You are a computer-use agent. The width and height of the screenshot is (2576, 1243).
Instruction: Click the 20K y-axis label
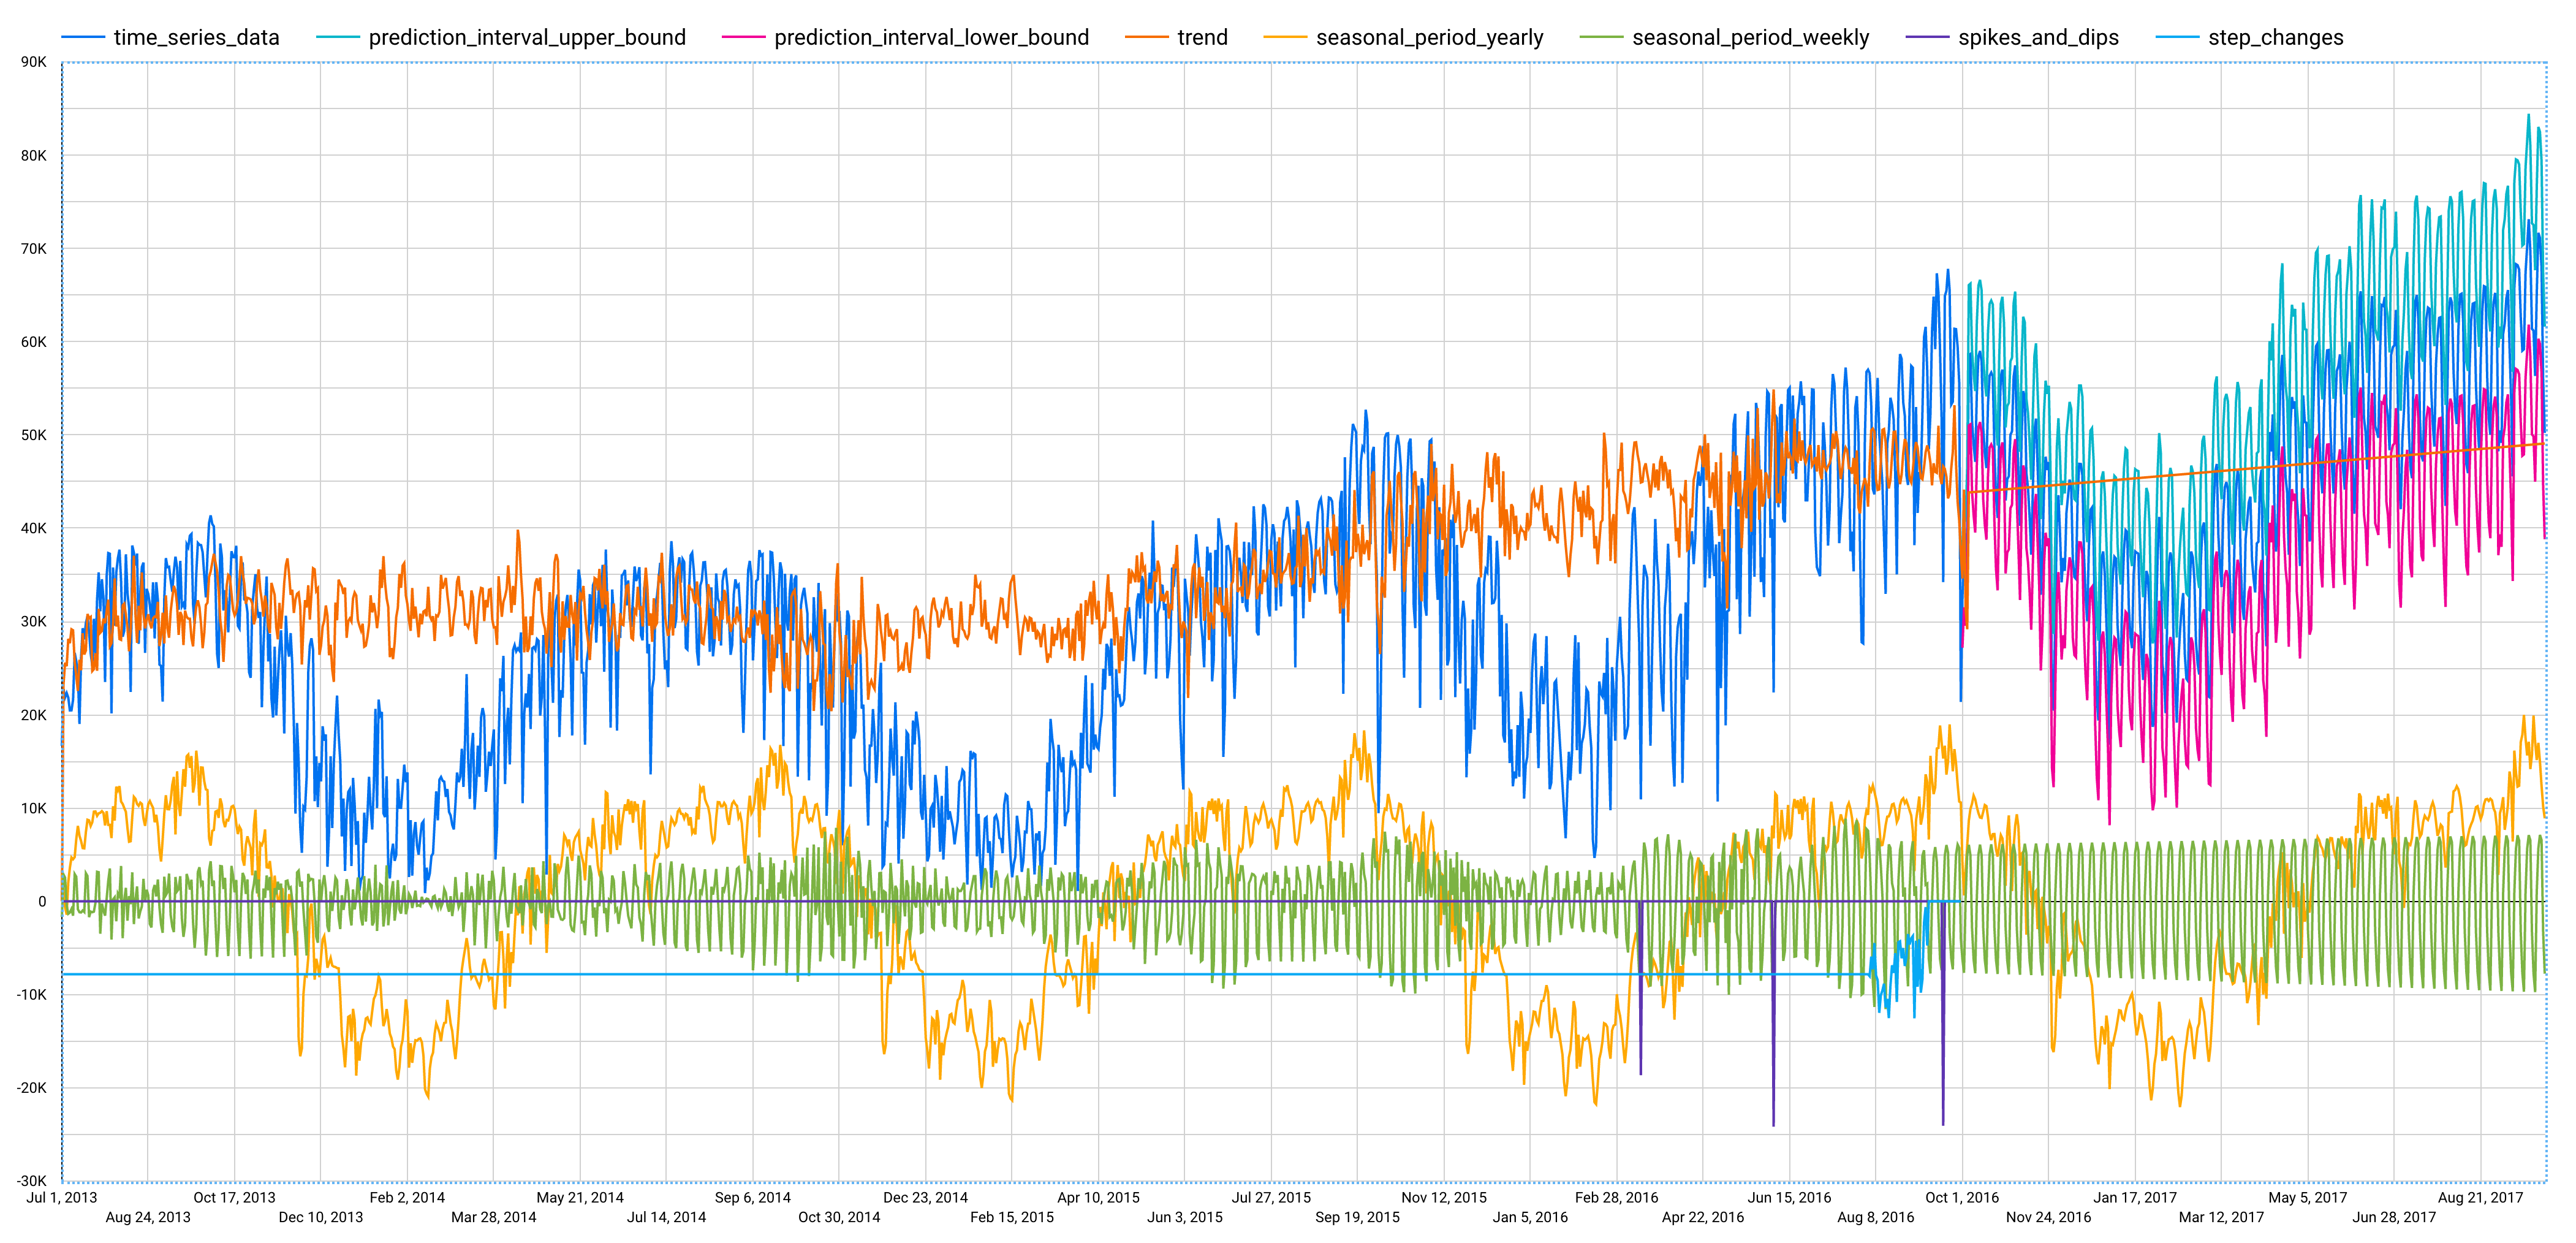coord(34,715)
